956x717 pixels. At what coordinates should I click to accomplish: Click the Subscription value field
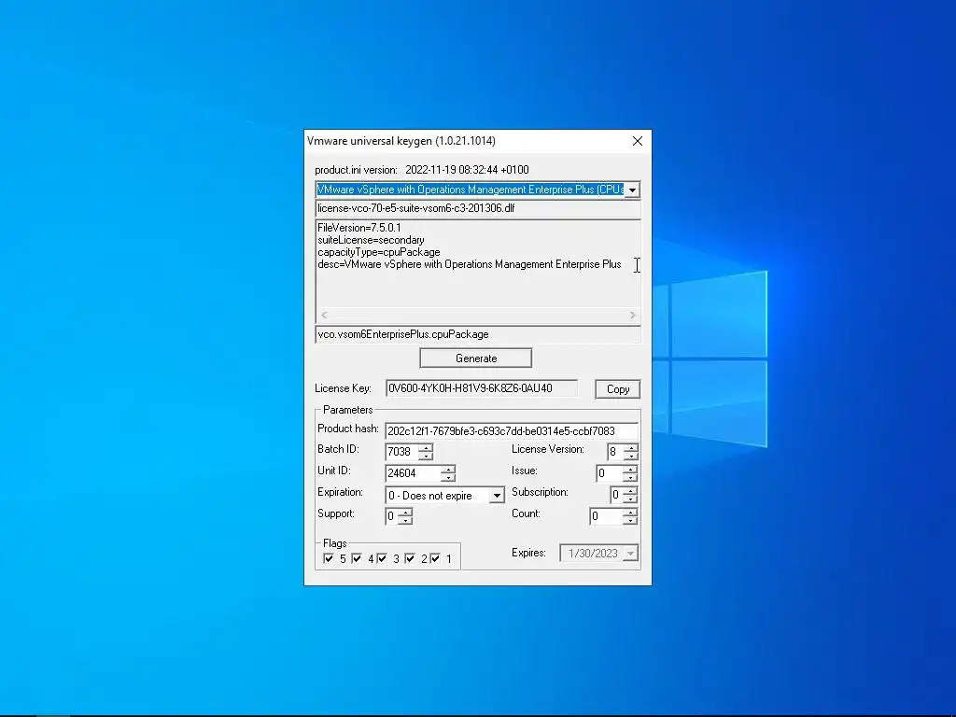pyautogui.click(x=617, y=495)
